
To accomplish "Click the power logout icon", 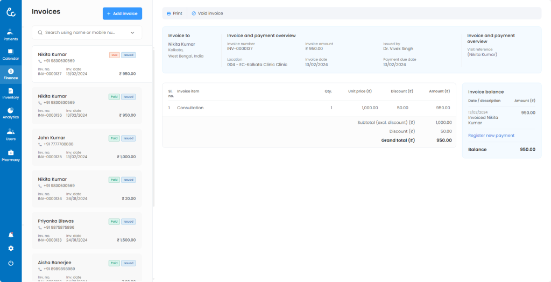I will (11, 263).
